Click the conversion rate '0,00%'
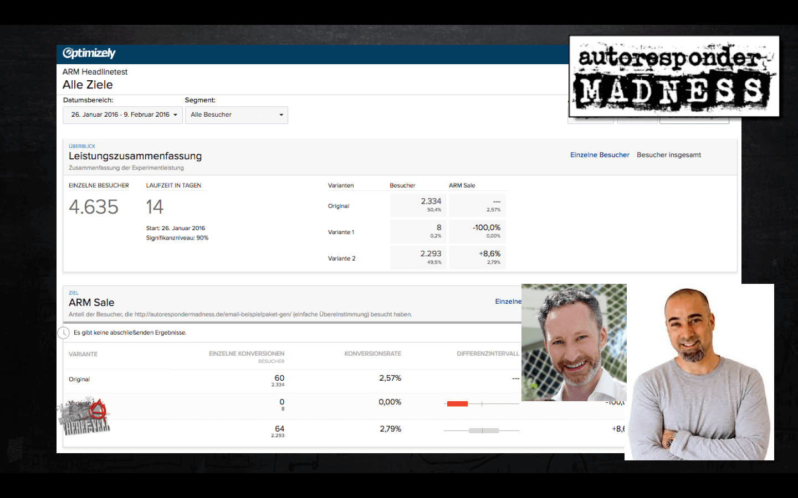This screenshot has width=798, height=498. click(x=390, y=402)
